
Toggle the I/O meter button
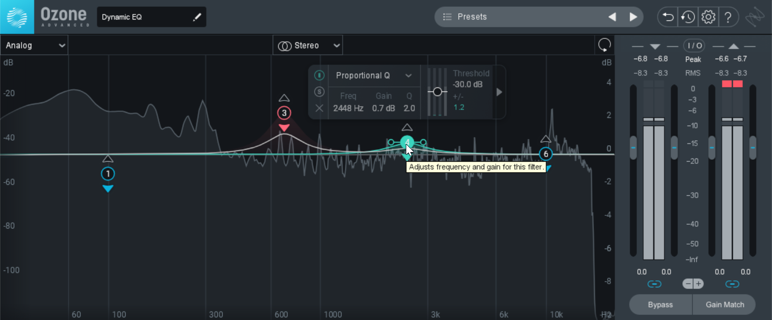694,46
